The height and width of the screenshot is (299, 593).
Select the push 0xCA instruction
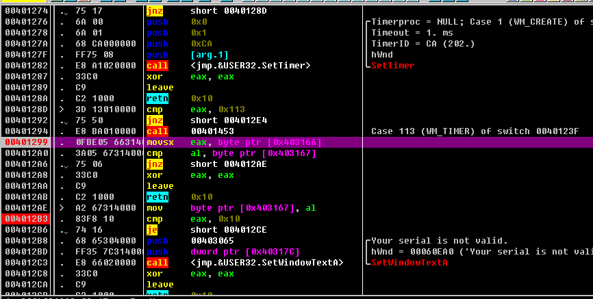tap(179, 44)
